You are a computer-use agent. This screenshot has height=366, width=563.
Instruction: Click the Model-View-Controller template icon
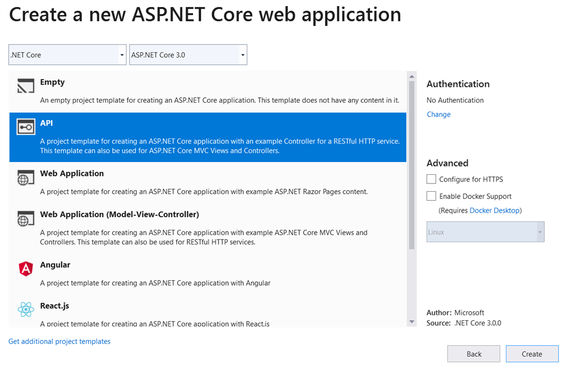tap(26, 219)
